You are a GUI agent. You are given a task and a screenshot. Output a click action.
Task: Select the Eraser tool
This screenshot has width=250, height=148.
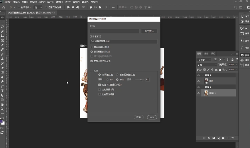point(2,68)
